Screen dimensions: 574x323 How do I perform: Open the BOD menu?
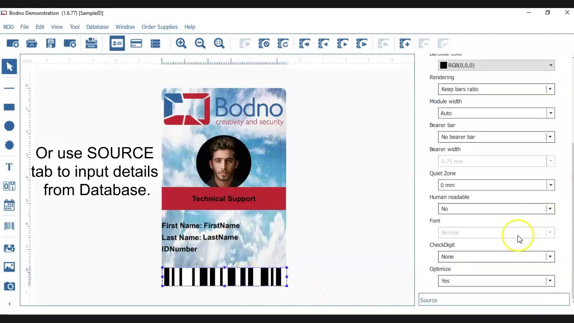(9, 27)
